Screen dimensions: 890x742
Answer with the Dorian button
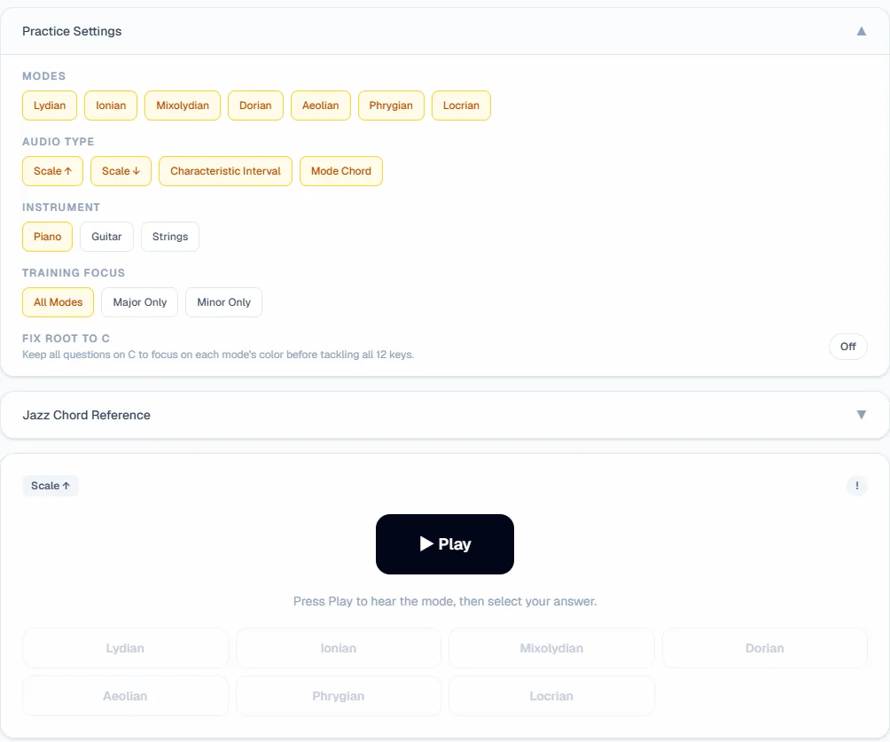pos(764,648)
